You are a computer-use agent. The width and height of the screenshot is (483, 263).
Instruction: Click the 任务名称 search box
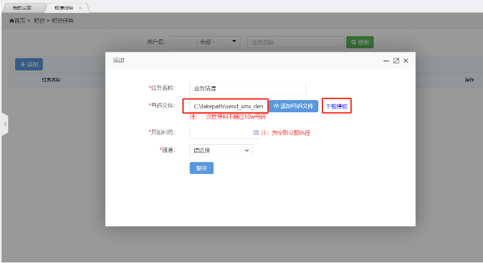coord(295,42)
